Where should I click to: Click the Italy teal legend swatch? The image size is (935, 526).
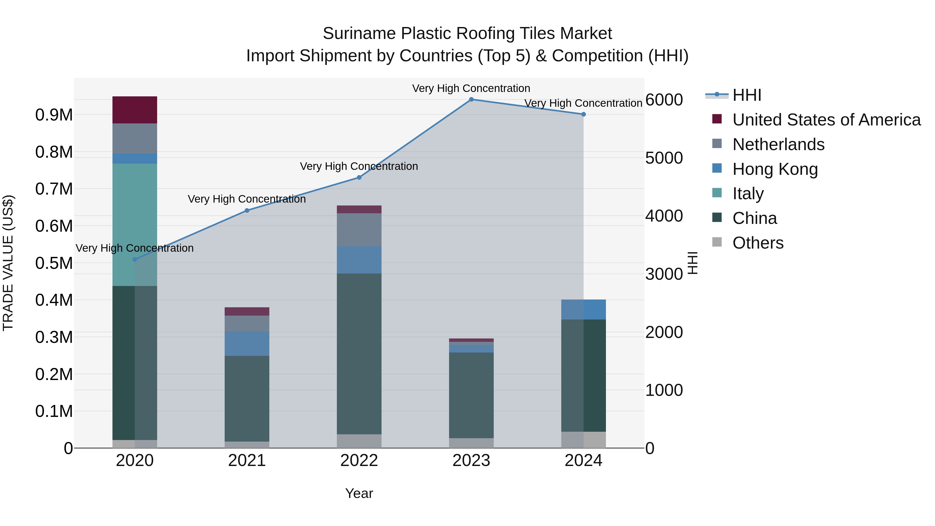point(717,193)
